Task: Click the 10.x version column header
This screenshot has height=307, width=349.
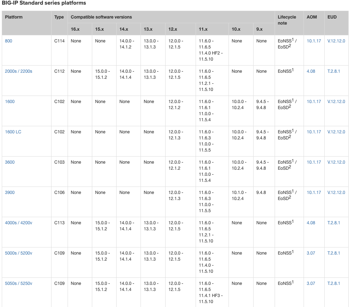Action: 241,29
